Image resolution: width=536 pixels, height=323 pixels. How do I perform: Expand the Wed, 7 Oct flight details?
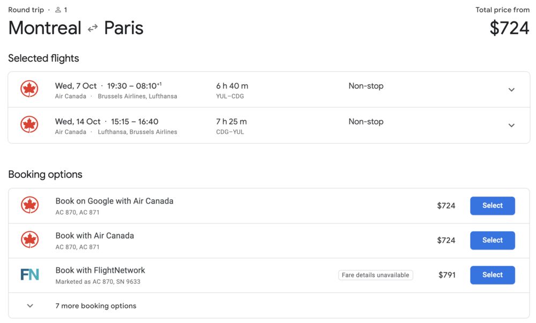click(x=511, y=89)
